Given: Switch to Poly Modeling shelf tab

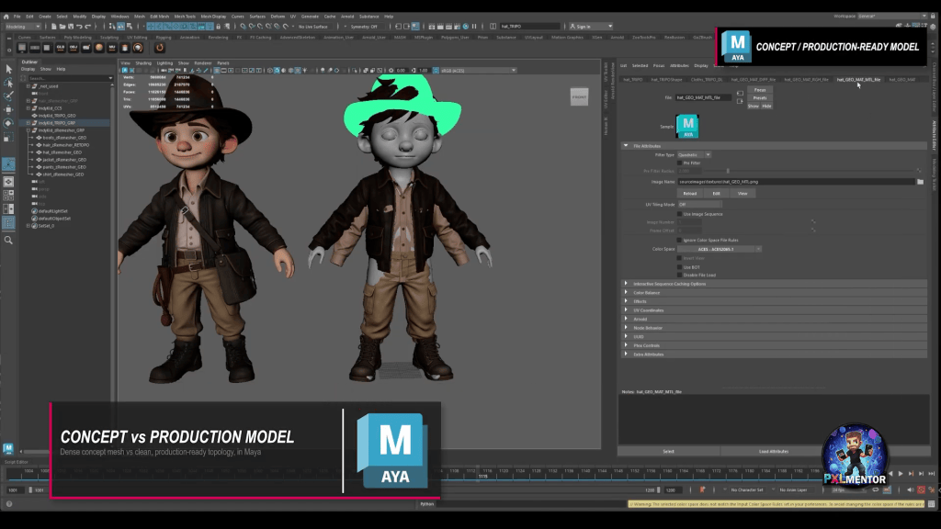Looking at the screenshot, I should point(78,37).
